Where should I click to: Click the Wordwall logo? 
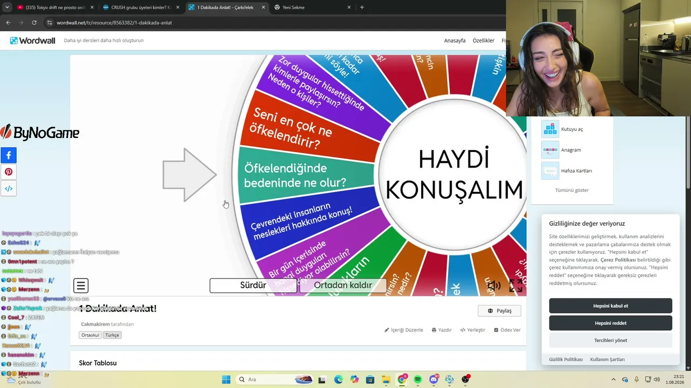coord(32,40)
